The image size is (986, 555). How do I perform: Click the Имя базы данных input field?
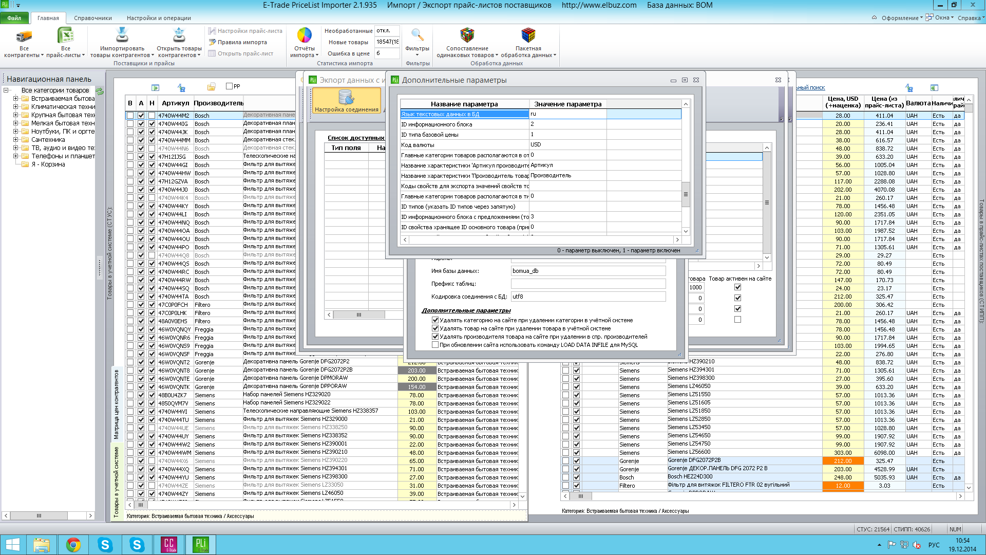click(588, 271)
